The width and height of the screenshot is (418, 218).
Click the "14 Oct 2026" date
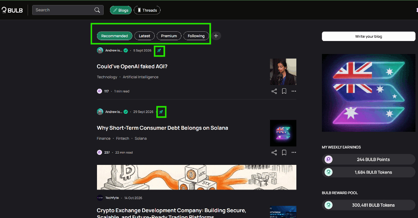pos(133,198)
